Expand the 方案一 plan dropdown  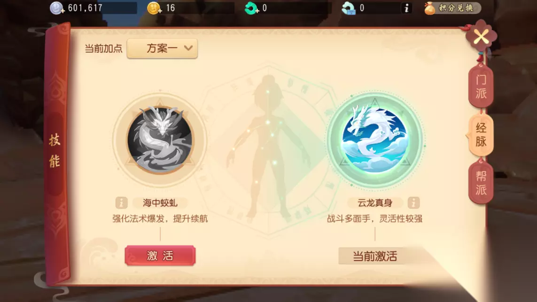[x=163, y=48]
